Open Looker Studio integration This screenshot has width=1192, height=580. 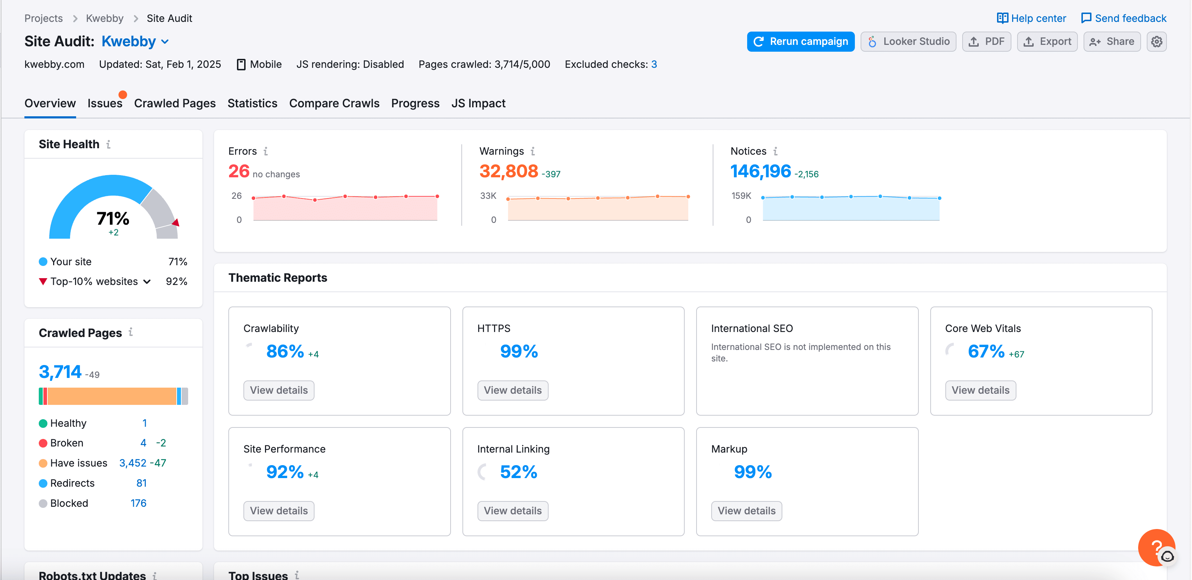coord(908,42)
